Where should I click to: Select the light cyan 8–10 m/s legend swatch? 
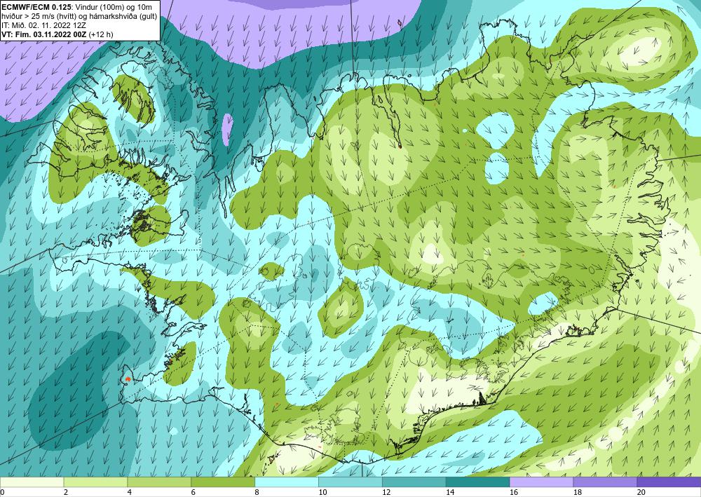[x=287, y=482]
